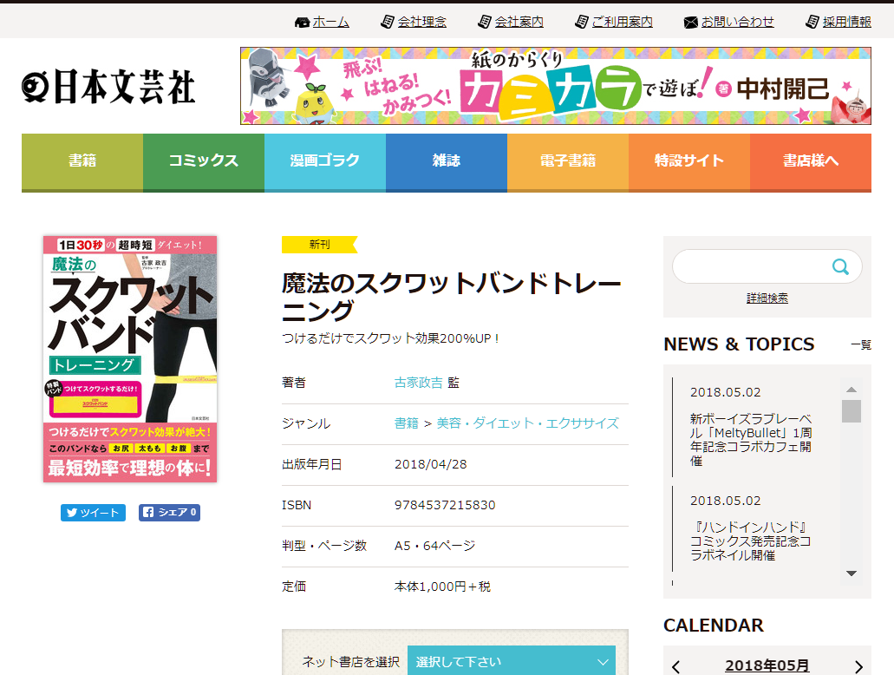
Task: Click the magnifier search icon
Action: (x=840, y=266)
